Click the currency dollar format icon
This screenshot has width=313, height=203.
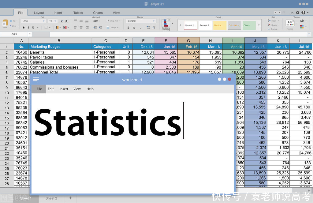(128, 28)
